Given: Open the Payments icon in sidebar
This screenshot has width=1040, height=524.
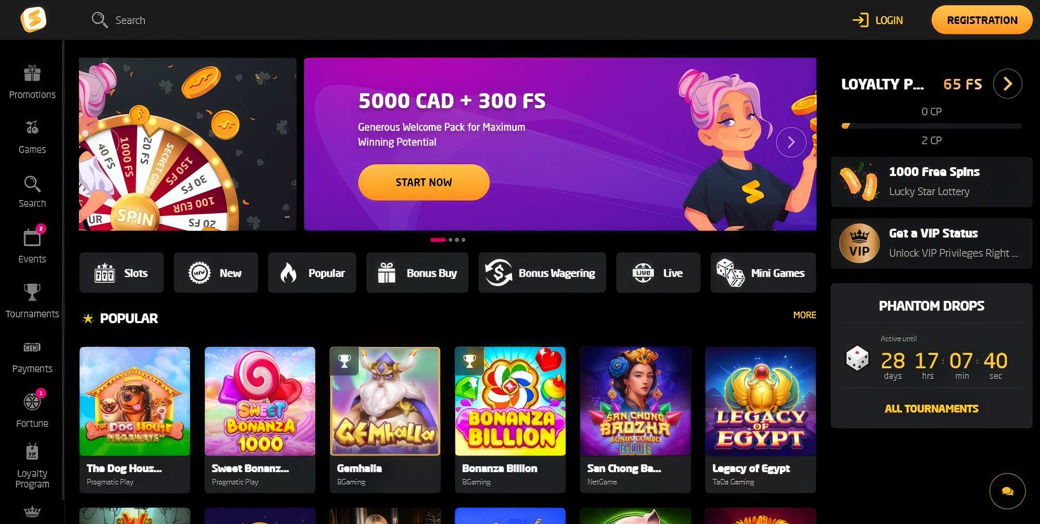Looking at the screenshot, I should [32, 347].
